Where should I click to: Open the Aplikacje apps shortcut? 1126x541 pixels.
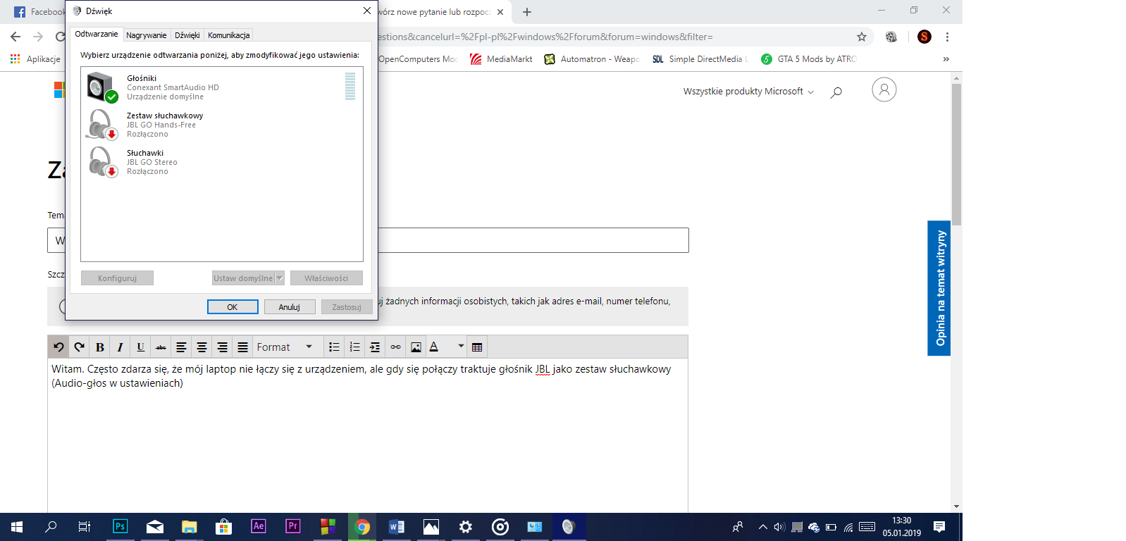coord(35,59)
